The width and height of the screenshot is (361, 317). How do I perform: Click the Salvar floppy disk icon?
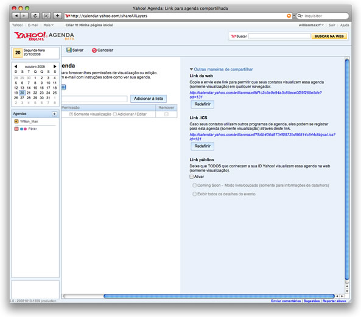(69, 50)
